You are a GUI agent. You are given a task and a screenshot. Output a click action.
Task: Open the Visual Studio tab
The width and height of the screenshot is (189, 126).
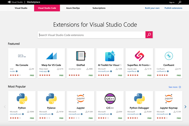coord(21,8)
